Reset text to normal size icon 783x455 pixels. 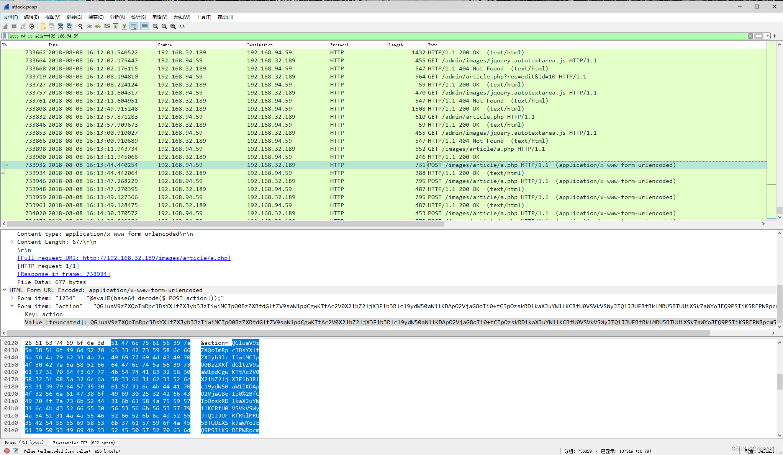pyautogui.click(x=173, y=26)
